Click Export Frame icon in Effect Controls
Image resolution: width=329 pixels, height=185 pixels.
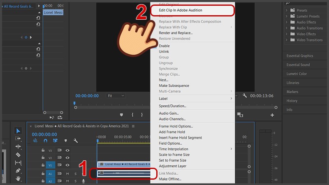click(x=60, y=118)
